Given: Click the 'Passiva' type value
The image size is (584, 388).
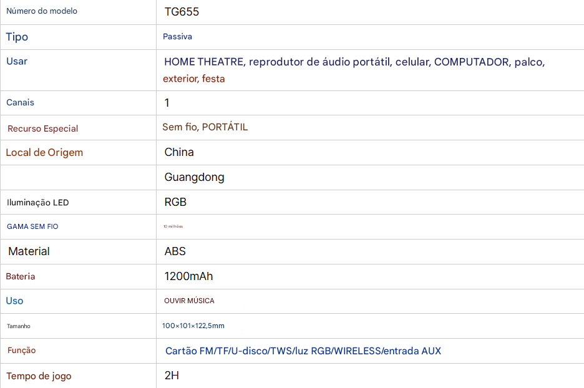Looking at the screenshot, I should coord(177,37).
